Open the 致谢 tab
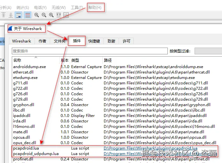This screenshot has height=163, width=222. (x=111, y=41)
